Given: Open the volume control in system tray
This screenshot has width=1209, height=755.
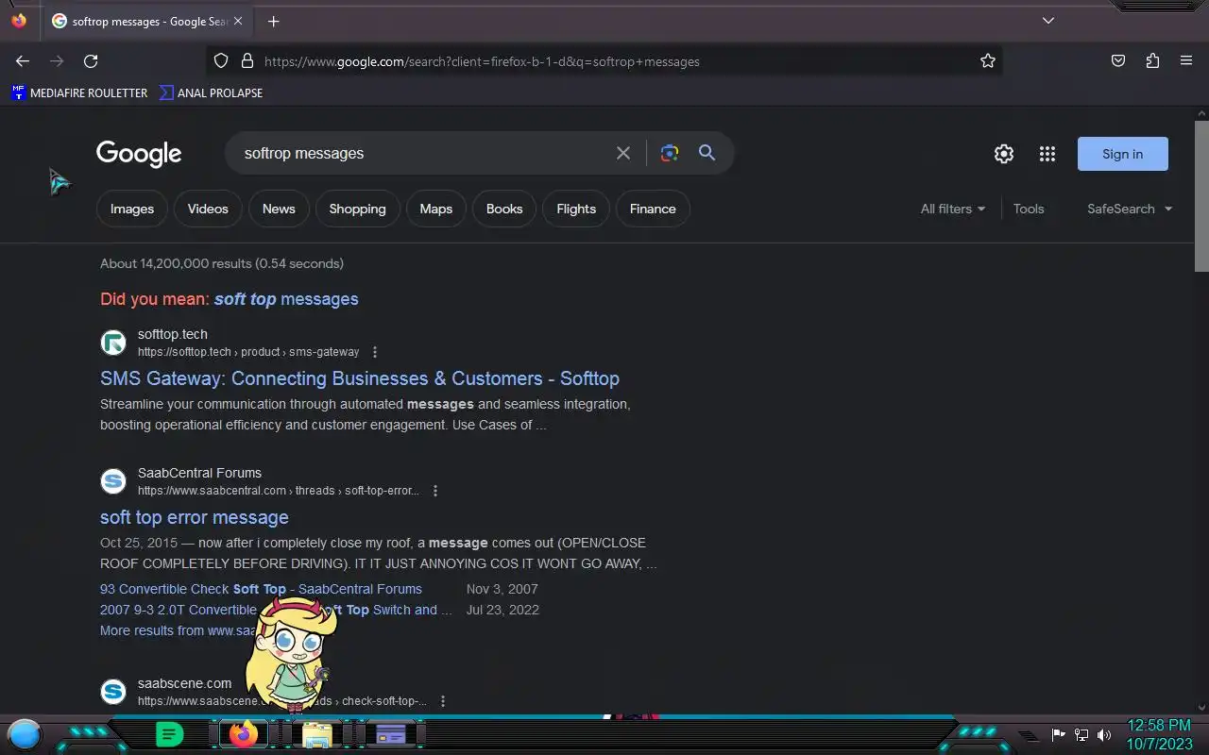Looking at the screenshot, I should [1103, 735].
